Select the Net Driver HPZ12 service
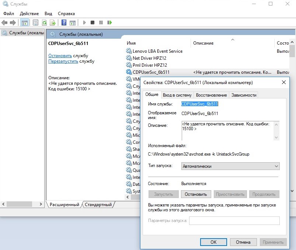The width and height of the screenshot is (296, 250). tap(207, 58)
